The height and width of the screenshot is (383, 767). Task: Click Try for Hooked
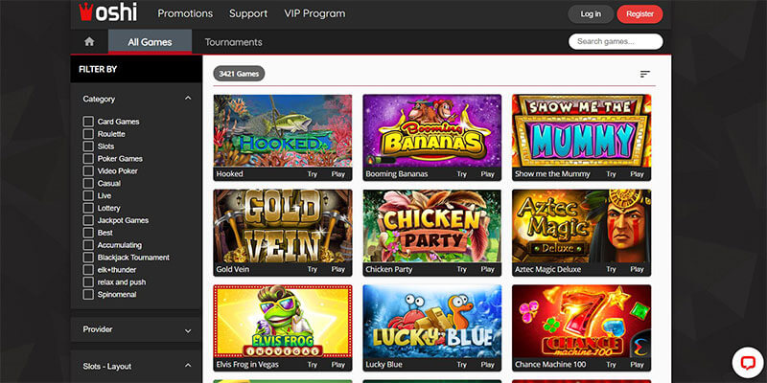[313, 174]
